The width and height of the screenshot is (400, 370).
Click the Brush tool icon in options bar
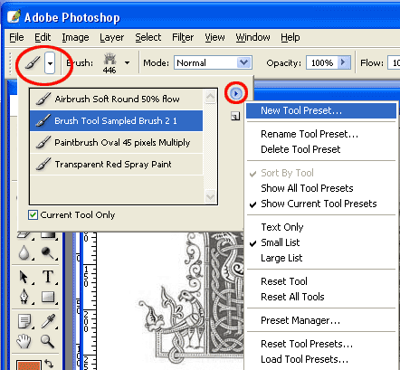[x=33, y=62]
